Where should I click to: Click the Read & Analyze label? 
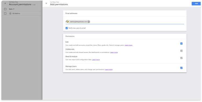[71, 57]
